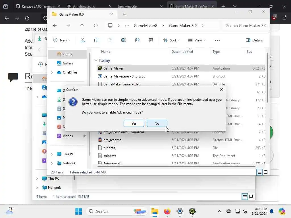Expand This PC in front Explorer sidebar

click(x=52, y=154)
